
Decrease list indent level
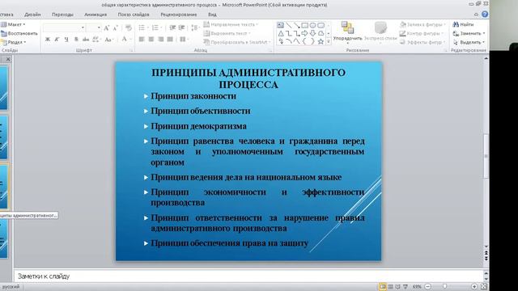(x=172, y=27)
